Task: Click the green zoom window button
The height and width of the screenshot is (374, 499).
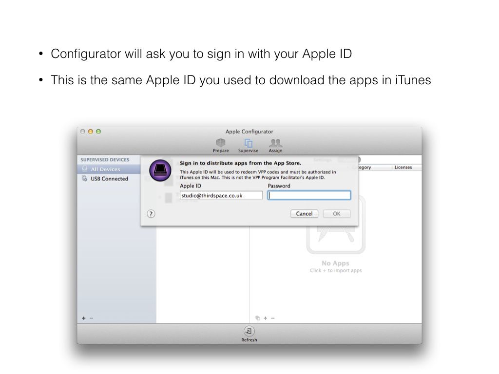Action: tap(98, 131)
